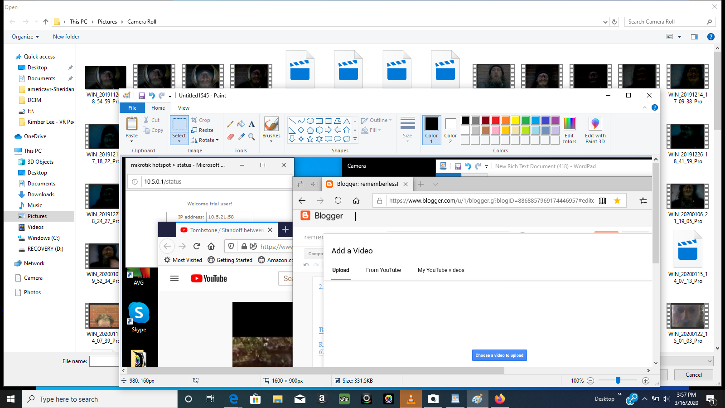Select the Upload tab in Add a Video
725x408 pixels.
[x=341, y=270]
